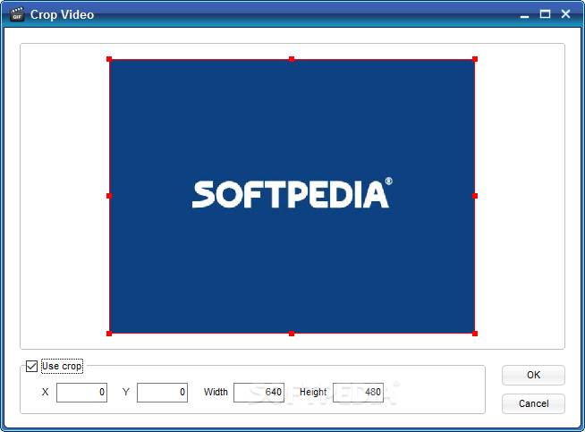Confirm crop with the OK button
The image size is (585, 432).
(x=533, y=375)
